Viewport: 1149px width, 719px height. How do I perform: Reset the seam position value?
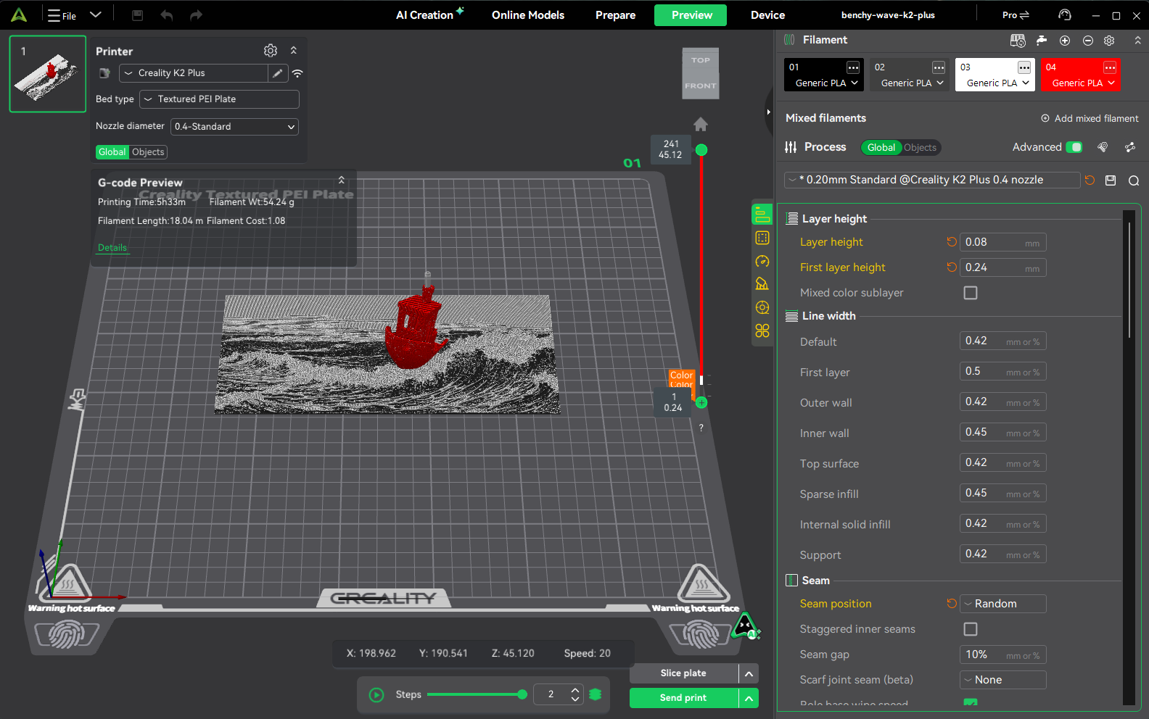[952, 603]
